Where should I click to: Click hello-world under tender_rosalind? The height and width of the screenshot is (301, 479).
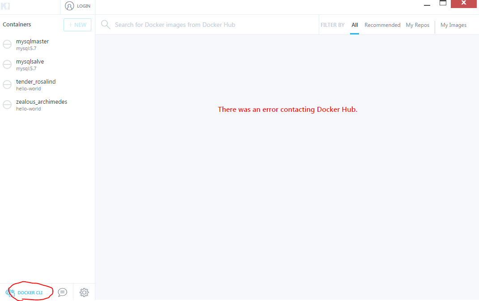pyautogui.click(x=28, y=89)
